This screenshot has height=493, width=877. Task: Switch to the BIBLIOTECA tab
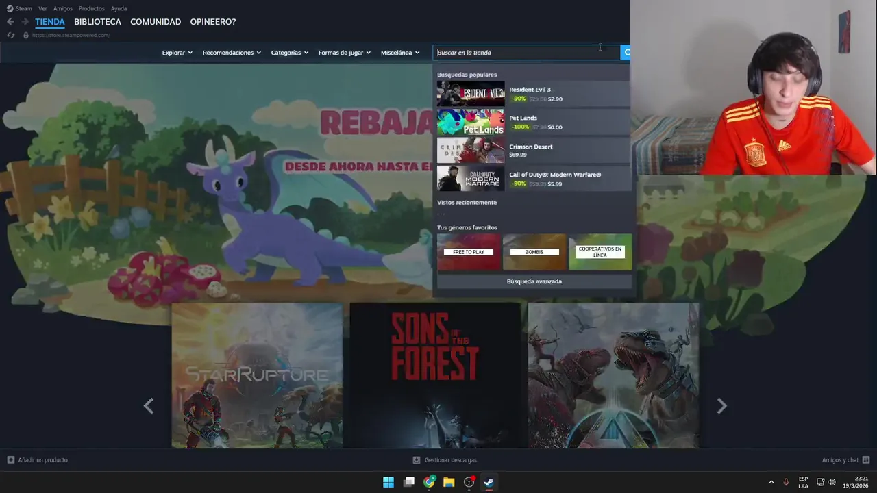[x=97, y=22]
